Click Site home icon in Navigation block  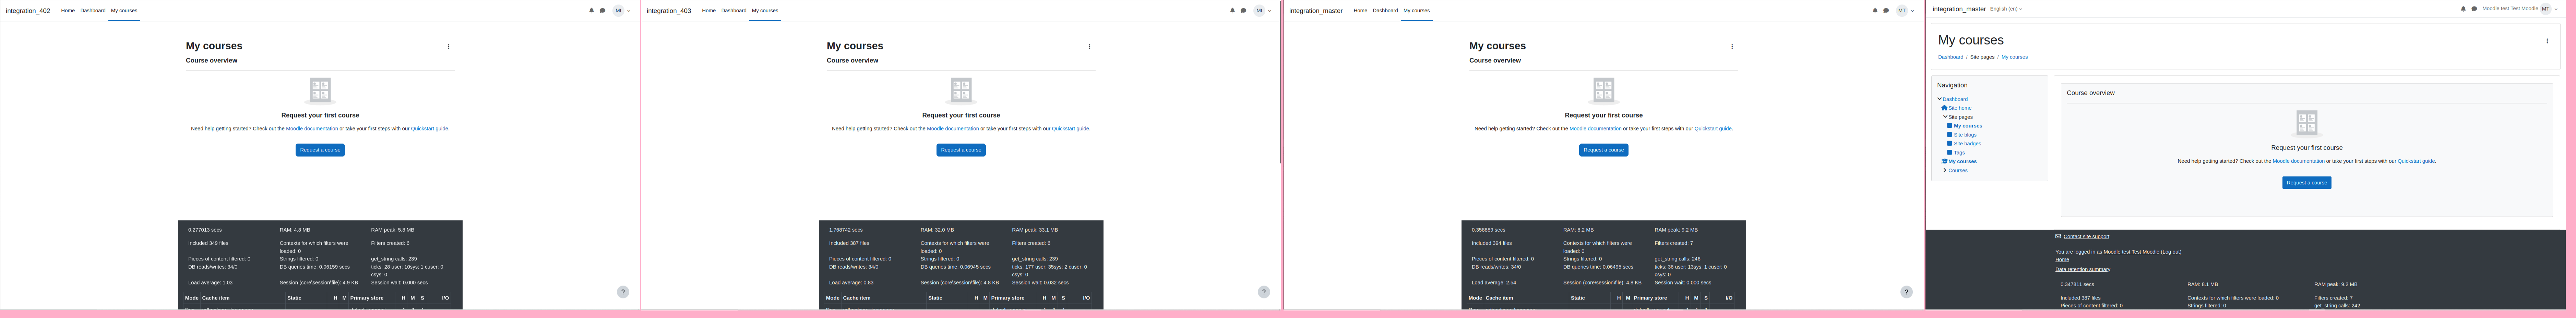(1944, 108)
